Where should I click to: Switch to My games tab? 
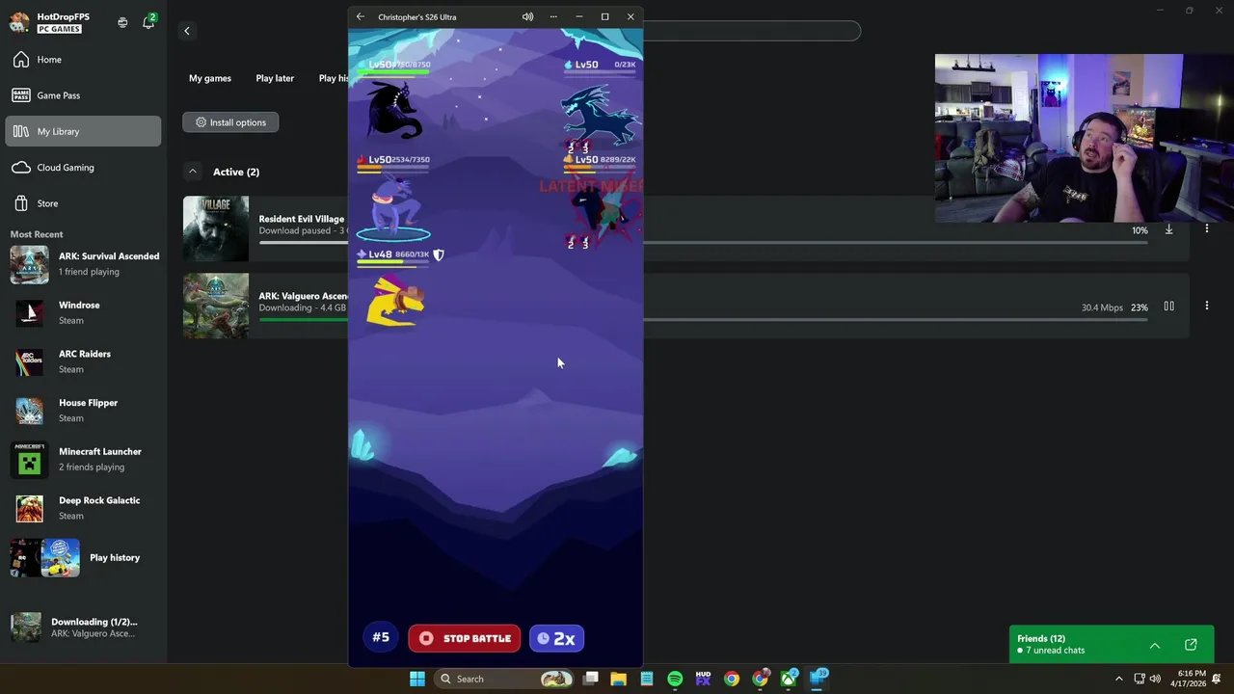[x=210, y=78]
